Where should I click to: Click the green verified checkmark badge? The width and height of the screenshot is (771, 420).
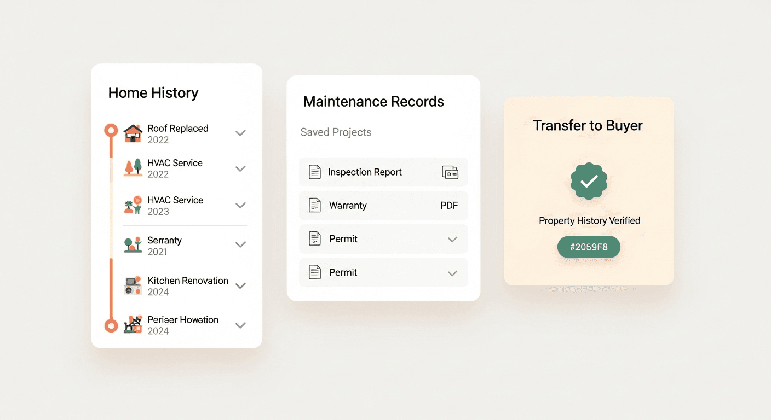tap(589, 182)
